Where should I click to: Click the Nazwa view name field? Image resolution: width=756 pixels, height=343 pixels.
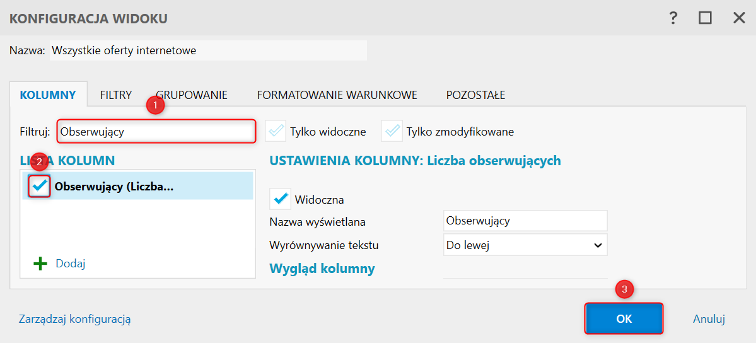tap(208, 50)
